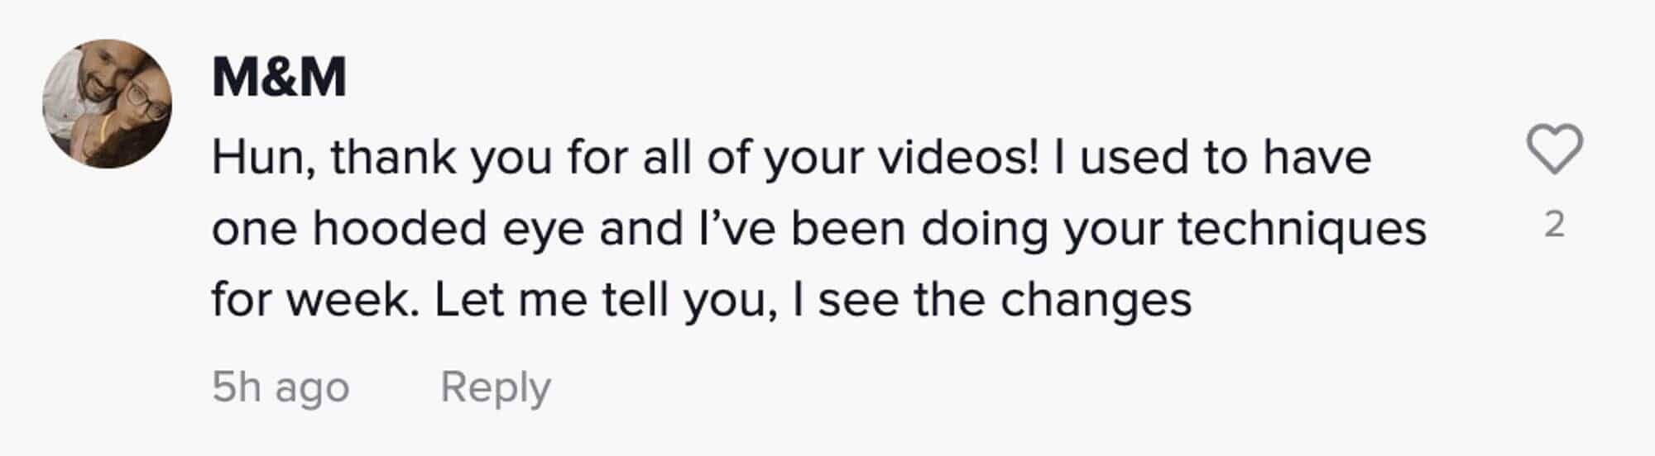The height and width of the screenshot is (456, 1655).
Task: Click the word "thank" in the first line
Action: 394,157
